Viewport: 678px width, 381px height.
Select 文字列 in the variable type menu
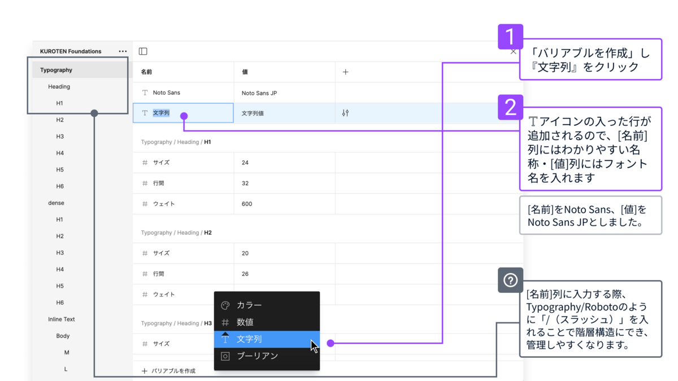click(267, 339)
